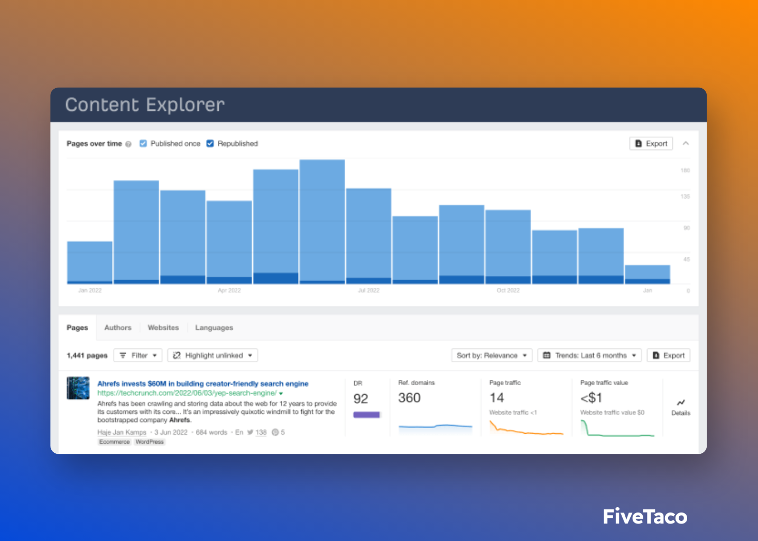Export the Pages over time chart
Screen dimensions: 758x541
coord(651,143)
